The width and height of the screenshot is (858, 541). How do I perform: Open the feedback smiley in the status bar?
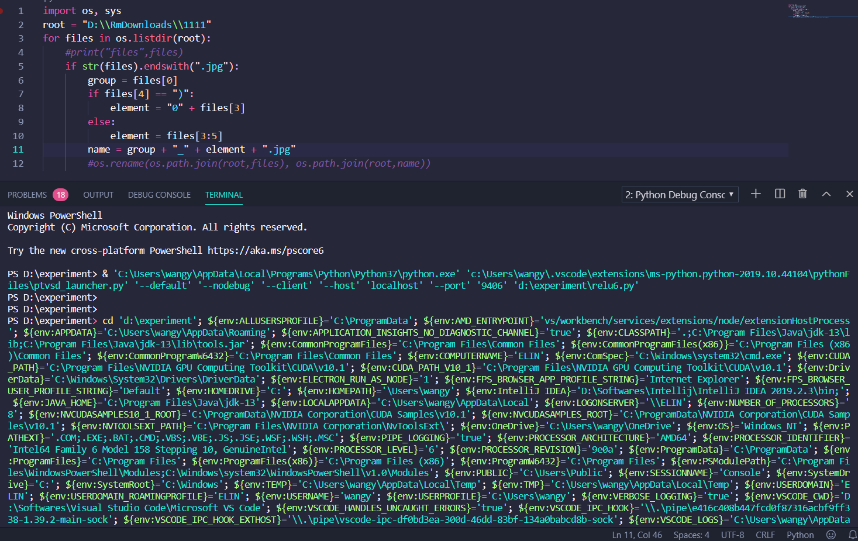[831, 534]
